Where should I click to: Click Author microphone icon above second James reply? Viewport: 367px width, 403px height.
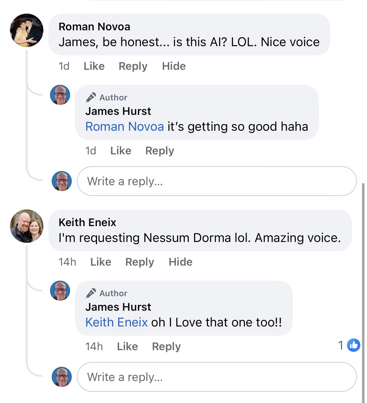pyautogui.click(x=91, y=293)
